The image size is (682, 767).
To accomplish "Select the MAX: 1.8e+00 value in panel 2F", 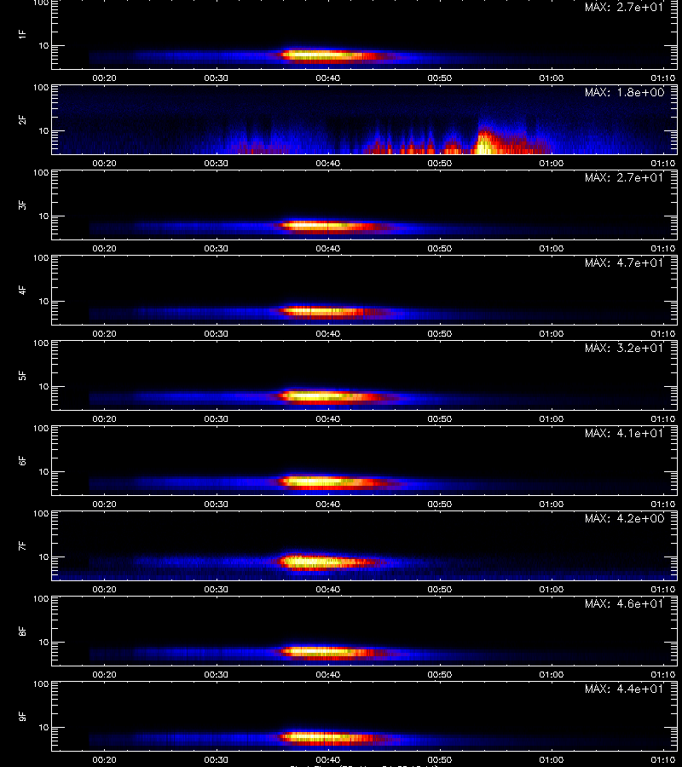I will pos(624,92).
